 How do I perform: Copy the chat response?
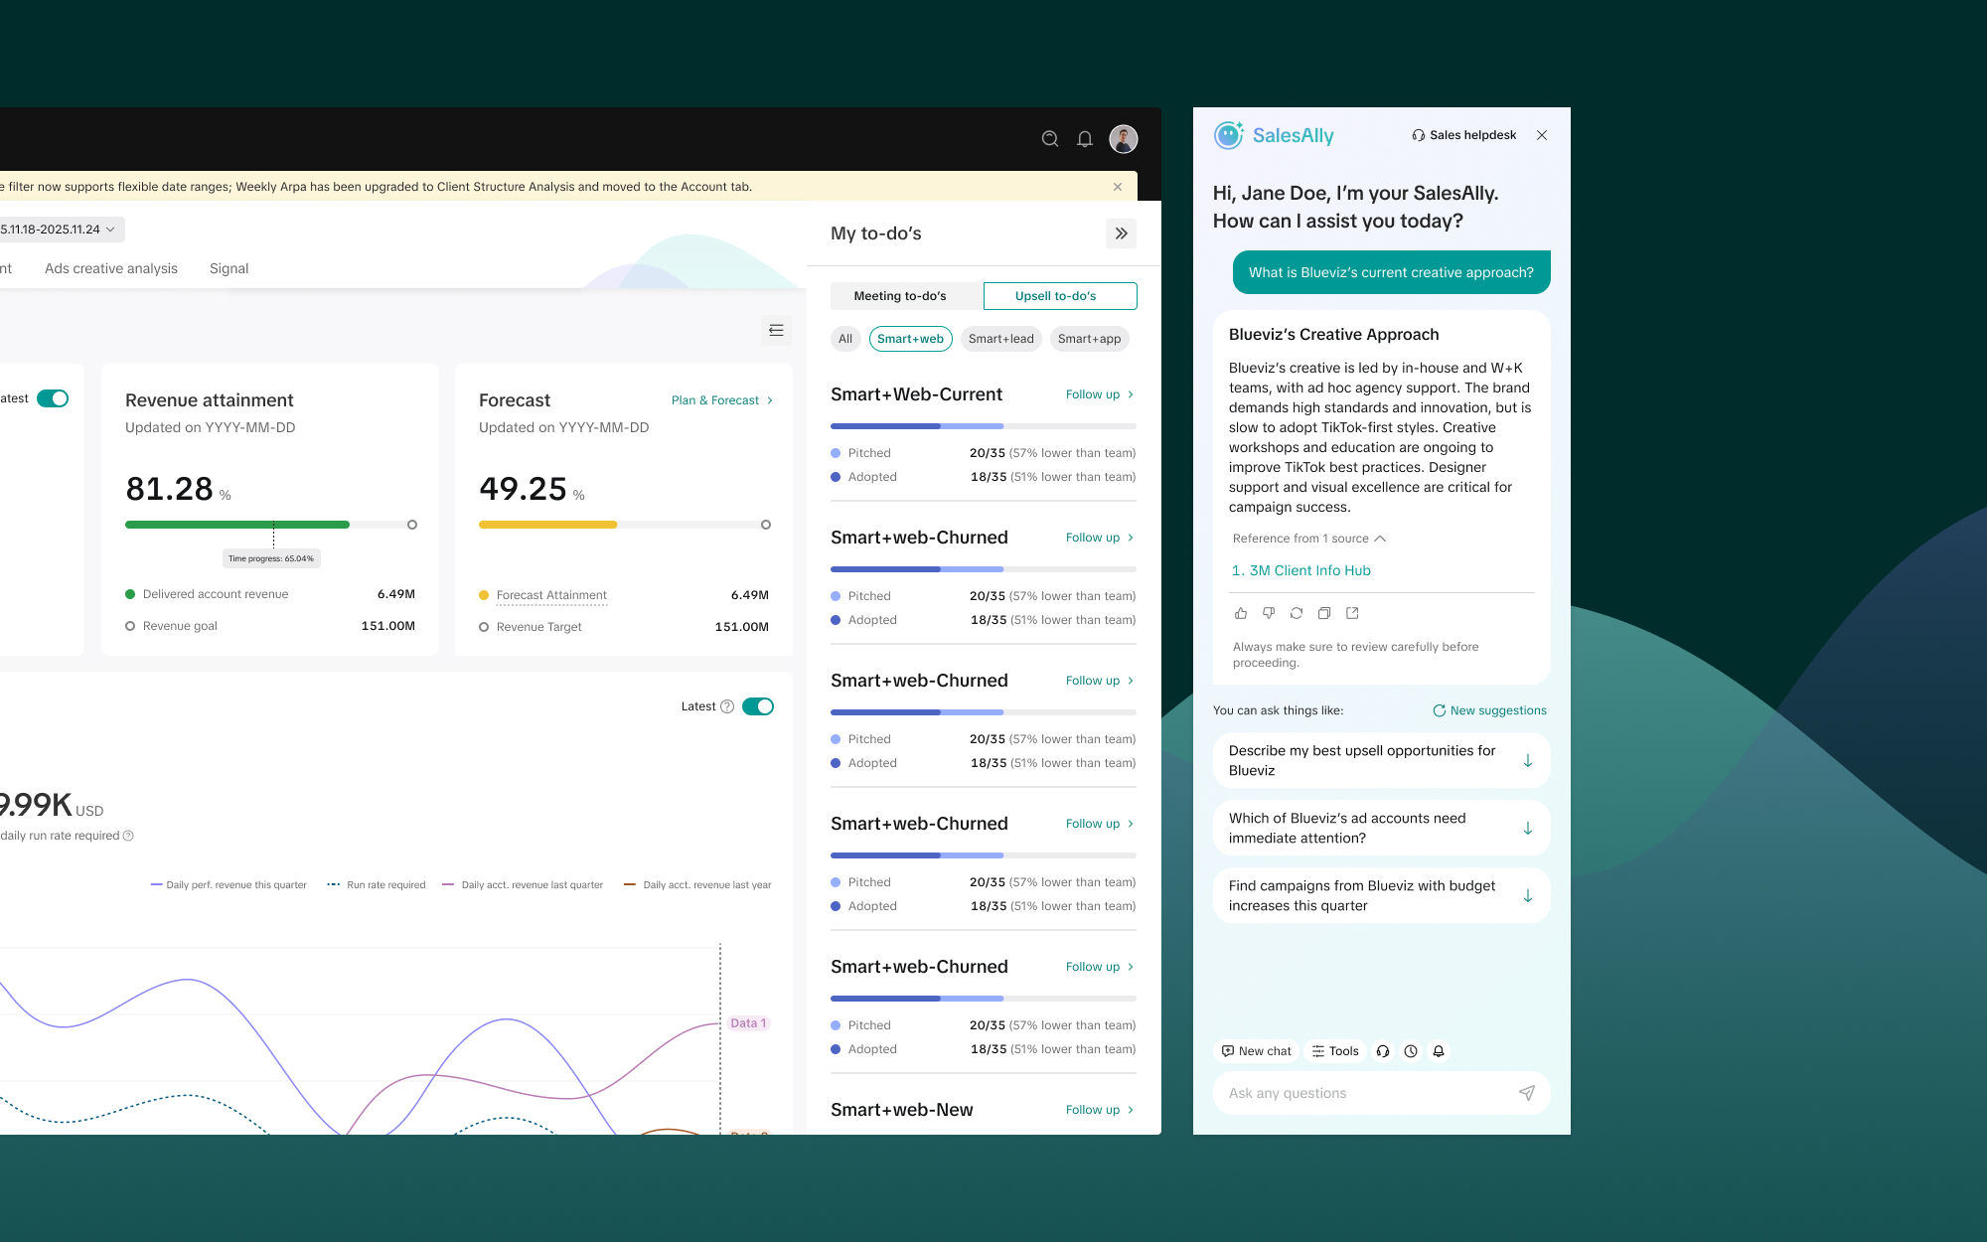pyautogui.click(x=1323, y=613)
